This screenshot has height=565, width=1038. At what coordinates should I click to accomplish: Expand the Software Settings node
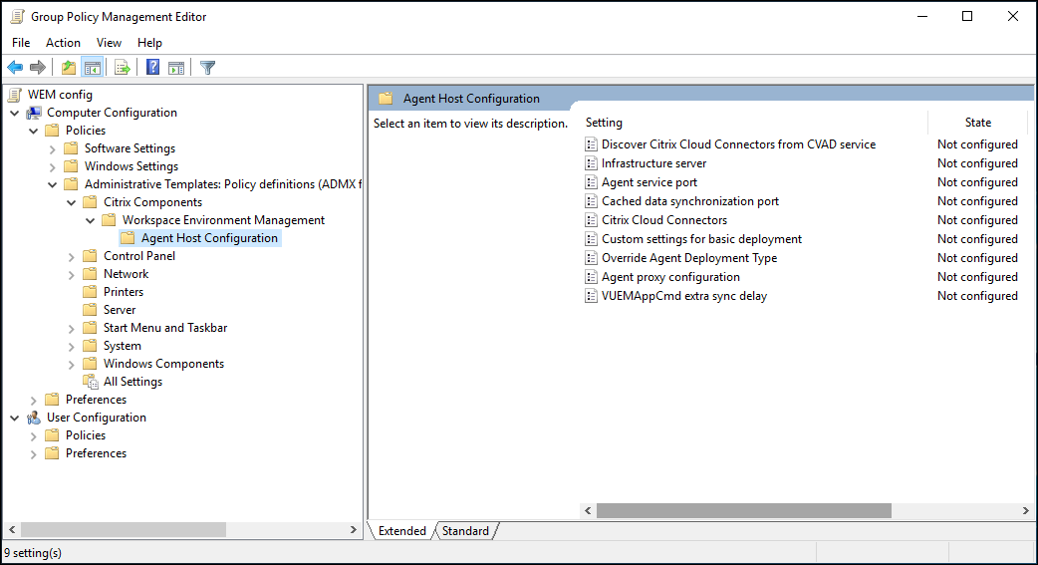pos(53,148)
